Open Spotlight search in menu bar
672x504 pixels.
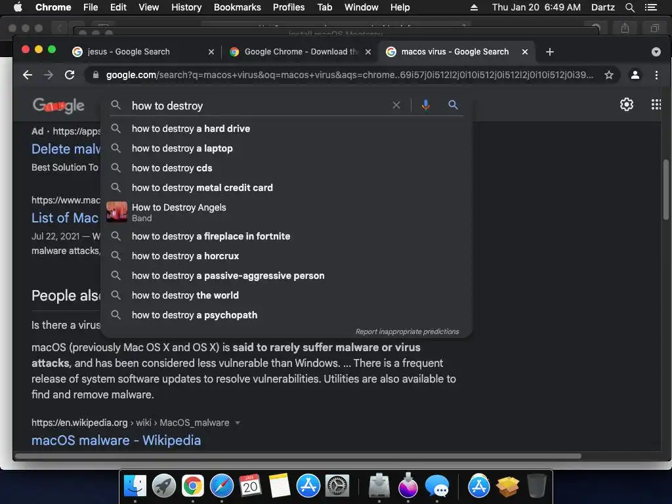click(629, 7)
